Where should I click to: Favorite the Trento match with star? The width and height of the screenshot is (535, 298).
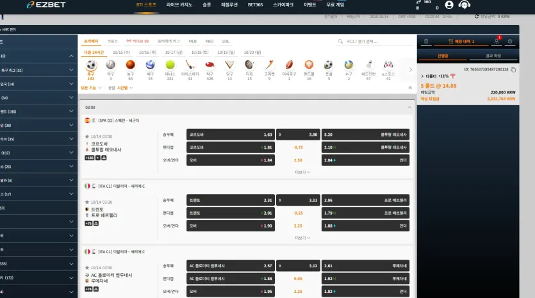87,202
